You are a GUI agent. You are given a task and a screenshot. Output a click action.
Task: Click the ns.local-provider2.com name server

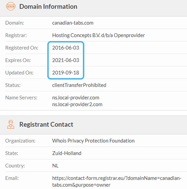click(77, 104)
